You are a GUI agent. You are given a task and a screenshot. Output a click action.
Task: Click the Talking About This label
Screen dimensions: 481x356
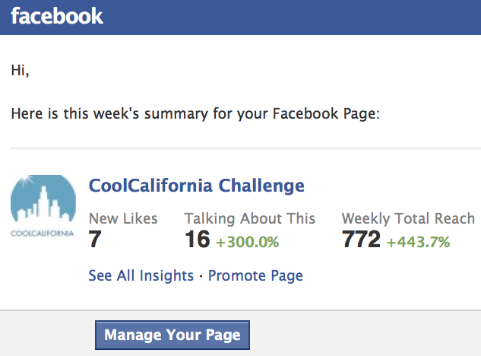(249, 218)
